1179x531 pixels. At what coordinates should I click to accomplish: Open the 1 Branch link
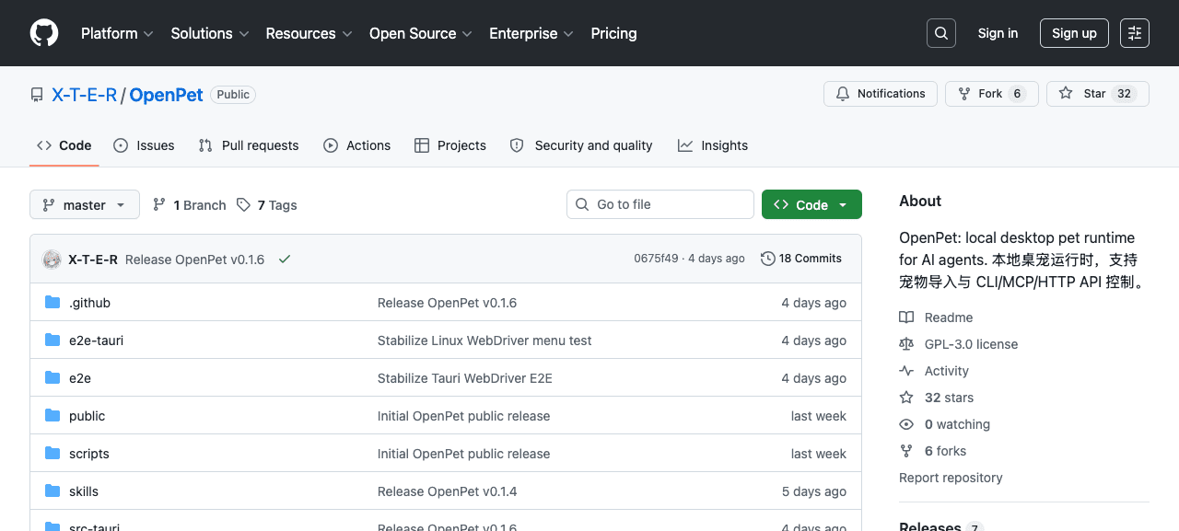(189, 204)
